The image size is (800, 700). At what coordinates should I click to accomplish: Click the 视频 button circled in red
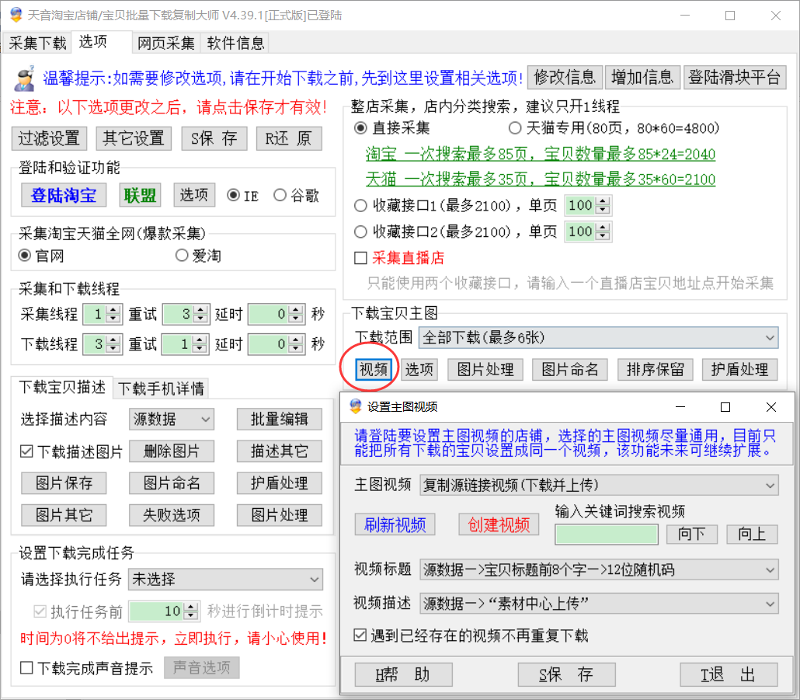point(373,370)
